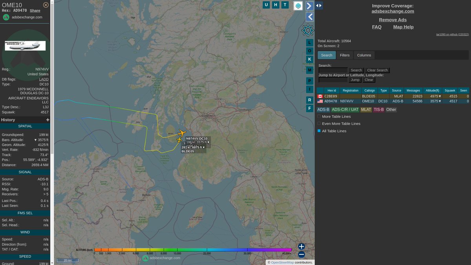The width and height of the screenshot is (471, 265).
Task: Toggle the ADS-C/R / UAT source filter
Action: point(345,110)
